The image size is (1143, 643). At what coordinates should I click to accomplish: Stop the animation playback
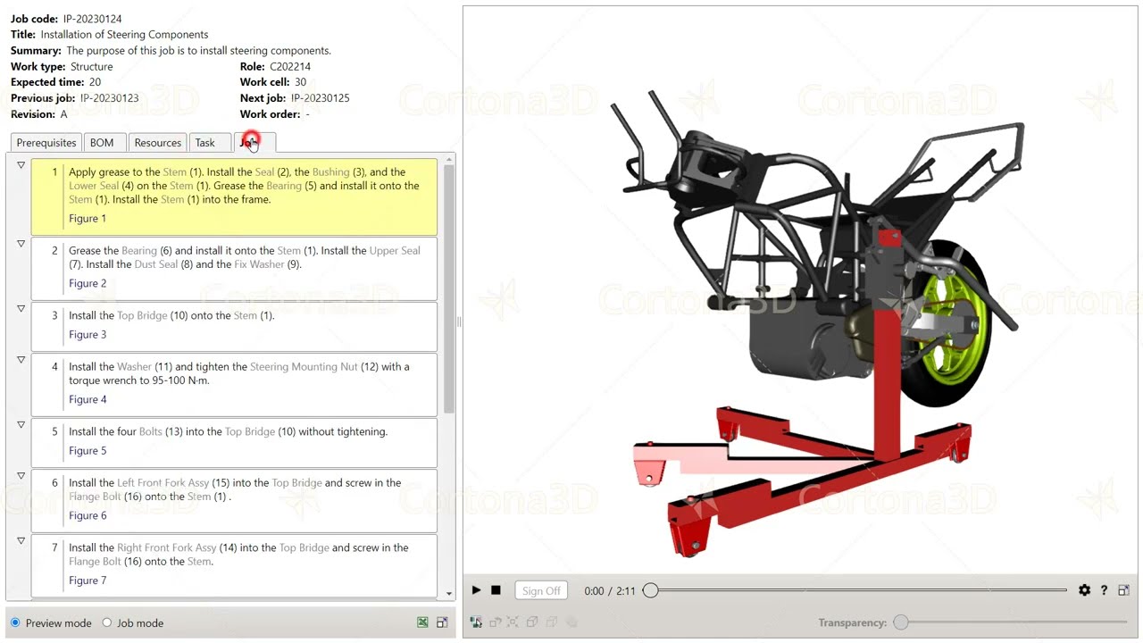[x=496, y=590]
